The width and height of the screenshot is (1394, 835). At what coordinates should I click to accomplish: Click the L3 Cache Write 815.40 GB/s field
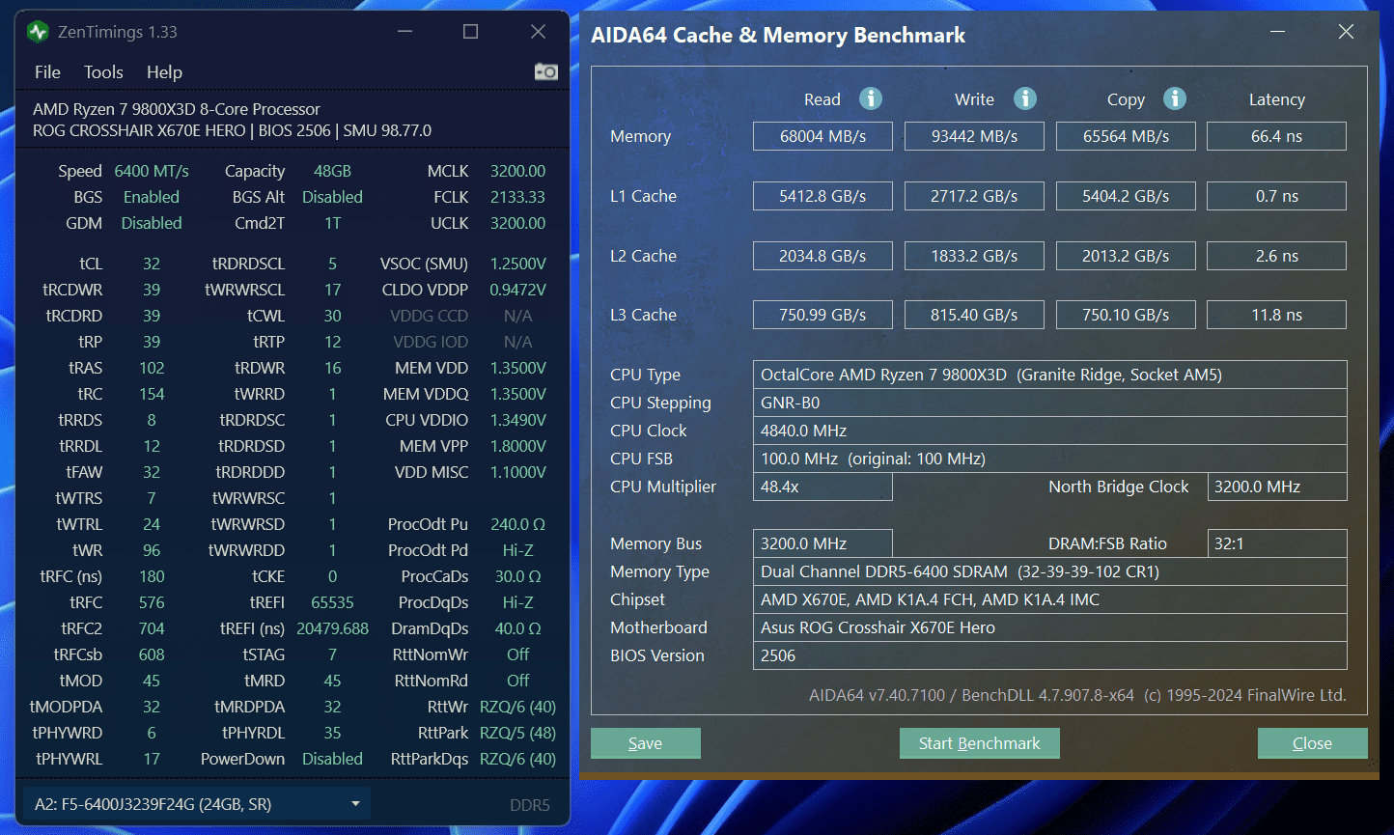(x=974, y=315)
